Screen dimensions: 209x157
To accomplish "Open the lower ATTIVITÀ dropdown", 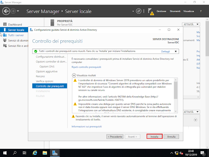I will pyautogui.click(x=191, y=112).
